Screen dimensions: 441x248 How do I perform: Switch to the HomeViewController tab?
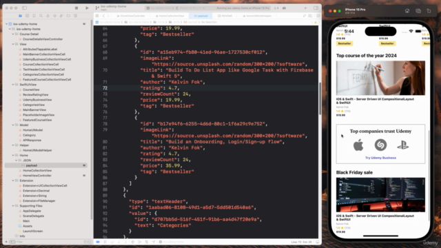[x=131, y=16]
